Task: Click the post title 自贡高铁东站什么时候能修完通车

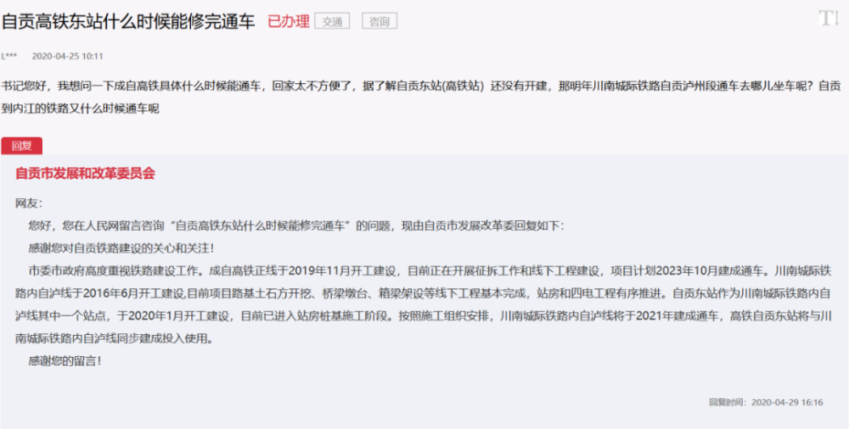Action: click(128, 21)
